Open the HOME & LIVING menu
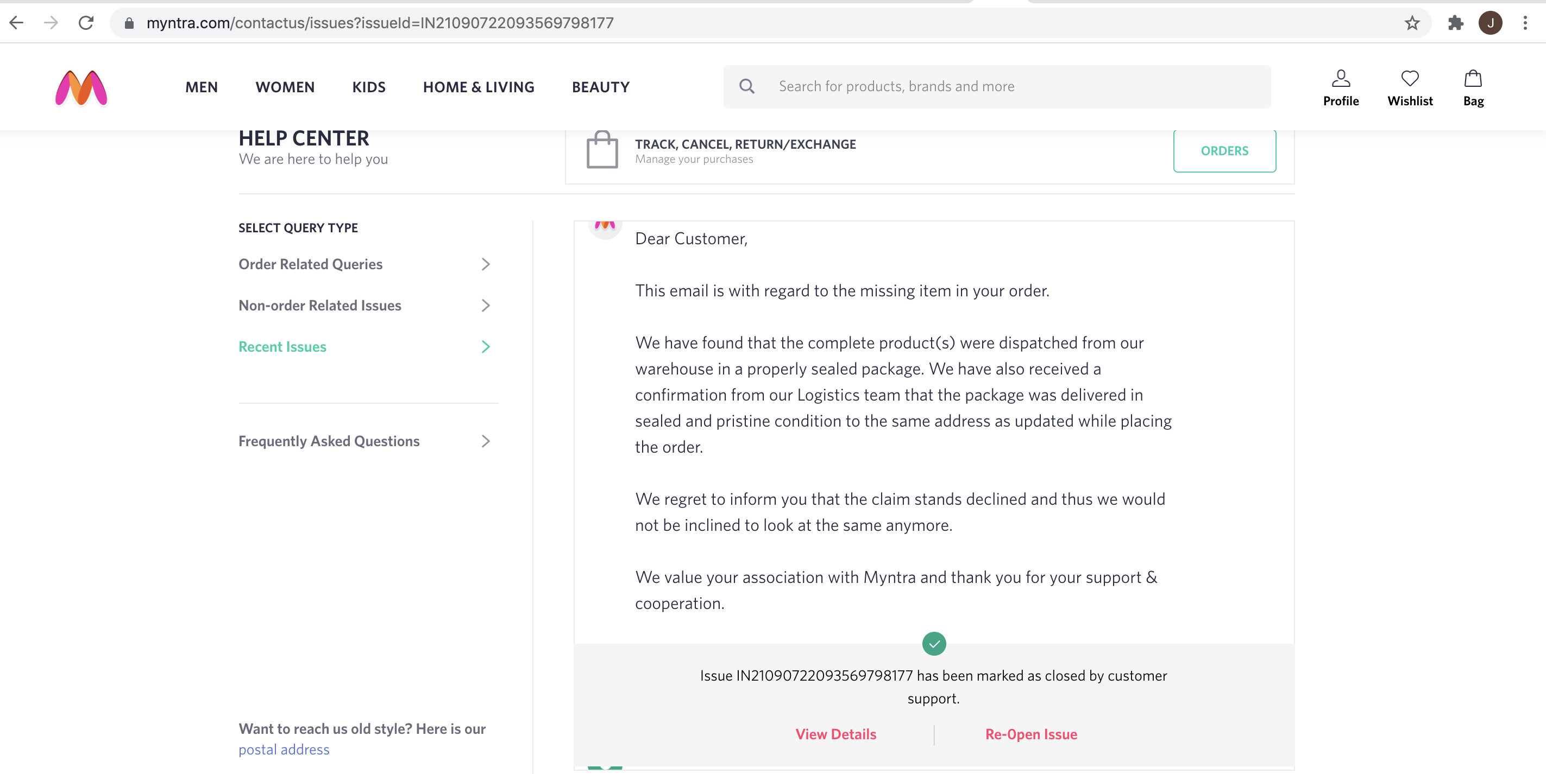 pyautogui.click(x=479, y=87)
